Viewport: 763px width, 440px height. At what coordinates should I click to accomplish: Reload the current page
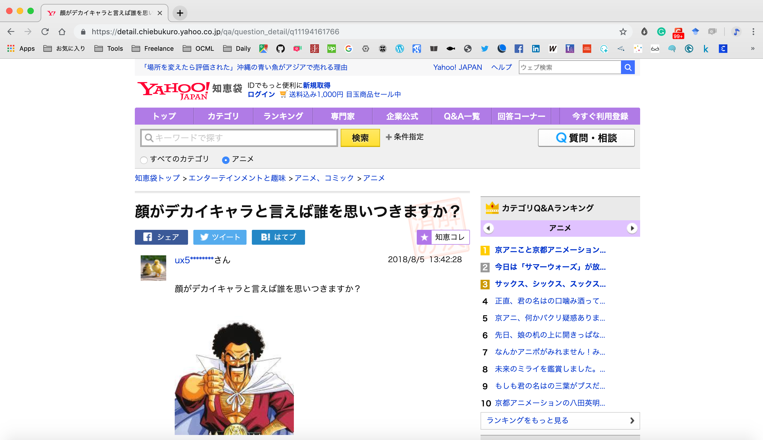coord(45,31)
